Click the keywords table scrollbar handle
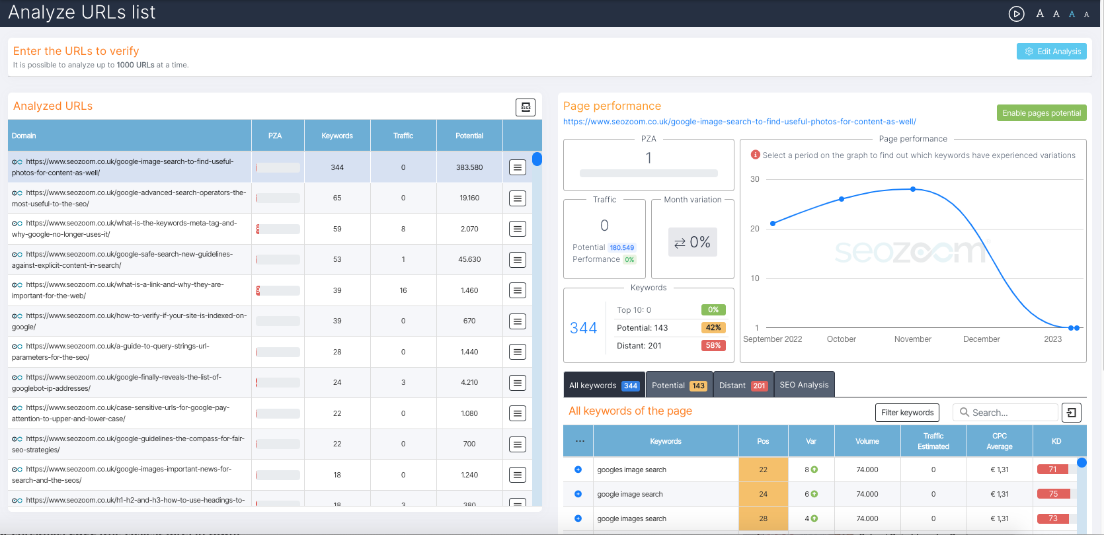The image size is (1104, 535). point(1082,463)
